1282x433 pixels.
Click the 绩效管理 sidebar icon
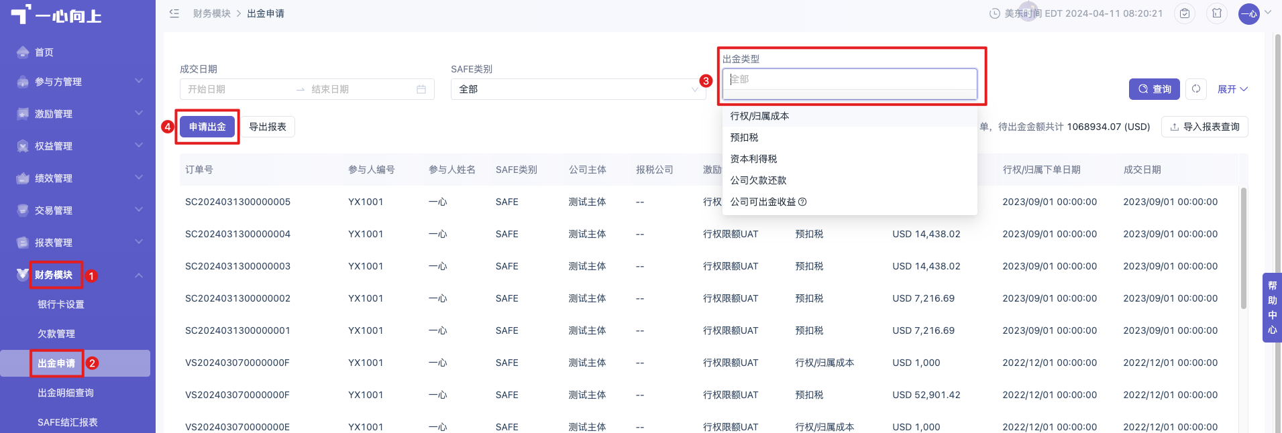tap(23, 178)
